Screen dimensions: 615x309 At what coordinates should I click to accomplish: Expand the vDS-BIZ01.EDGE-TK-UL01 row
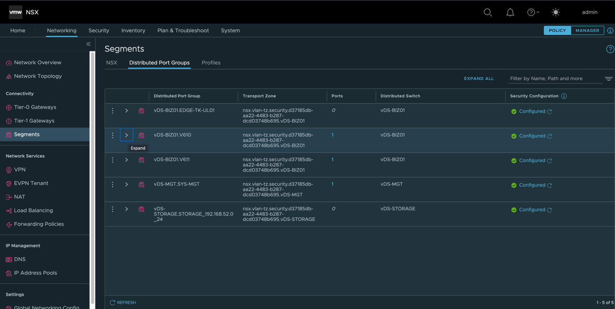tap(127, 111)
